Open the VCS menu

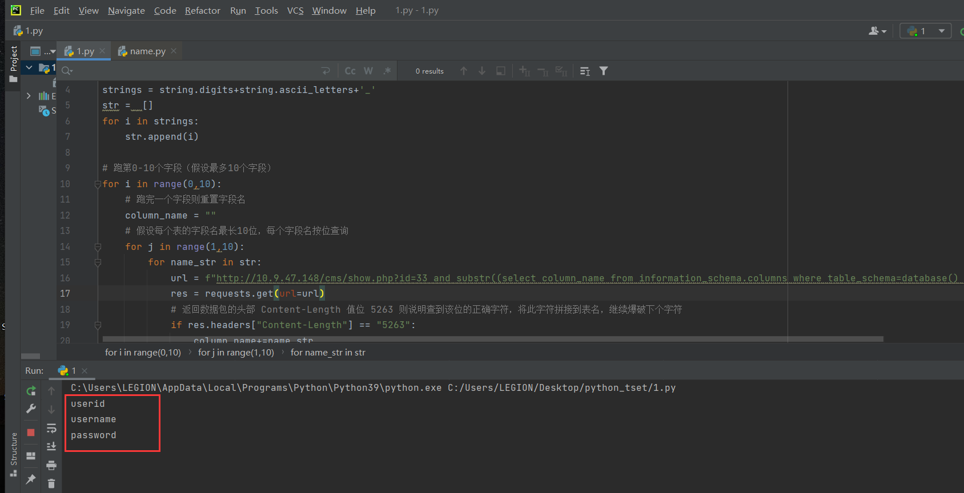[x=295, y=10]
